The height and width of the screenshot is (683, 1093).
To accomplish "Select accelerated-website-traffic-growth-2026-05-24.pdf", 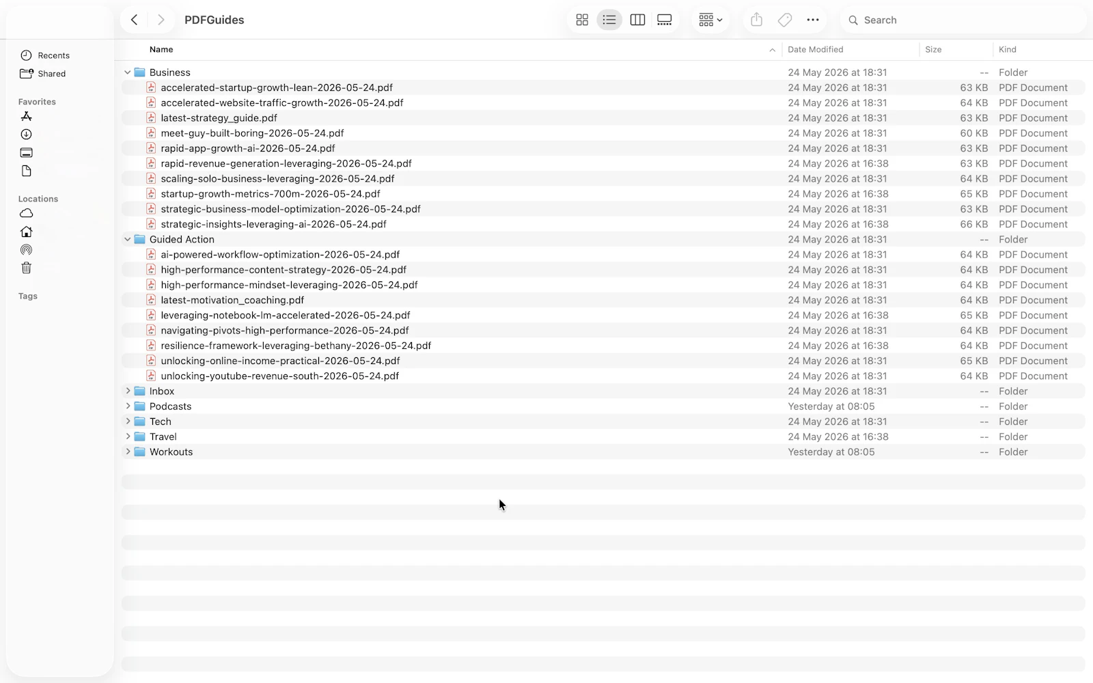I will (x=282, y=102).
